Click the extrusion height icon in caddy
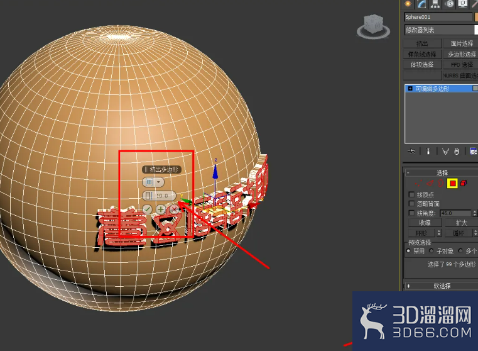Image resolution: width=478 pixels, height=351 pixels. pos(148,196)
